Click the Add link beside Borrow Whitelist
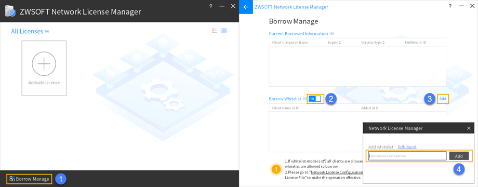This screenshot has height=187, width=478. (443, 99)
